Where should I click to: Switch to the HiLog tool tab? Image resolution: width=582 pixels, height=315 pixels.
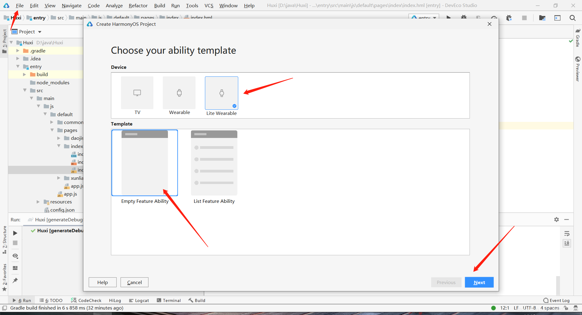click(x=115, y=300)
